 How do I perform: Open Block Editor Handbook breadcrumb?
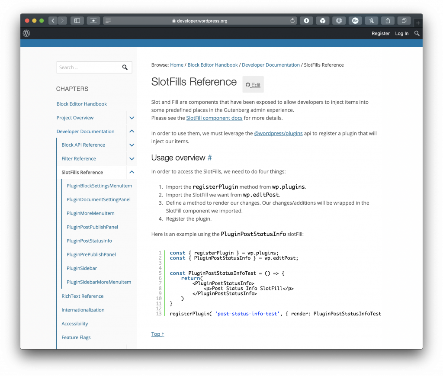coord(212,65)
